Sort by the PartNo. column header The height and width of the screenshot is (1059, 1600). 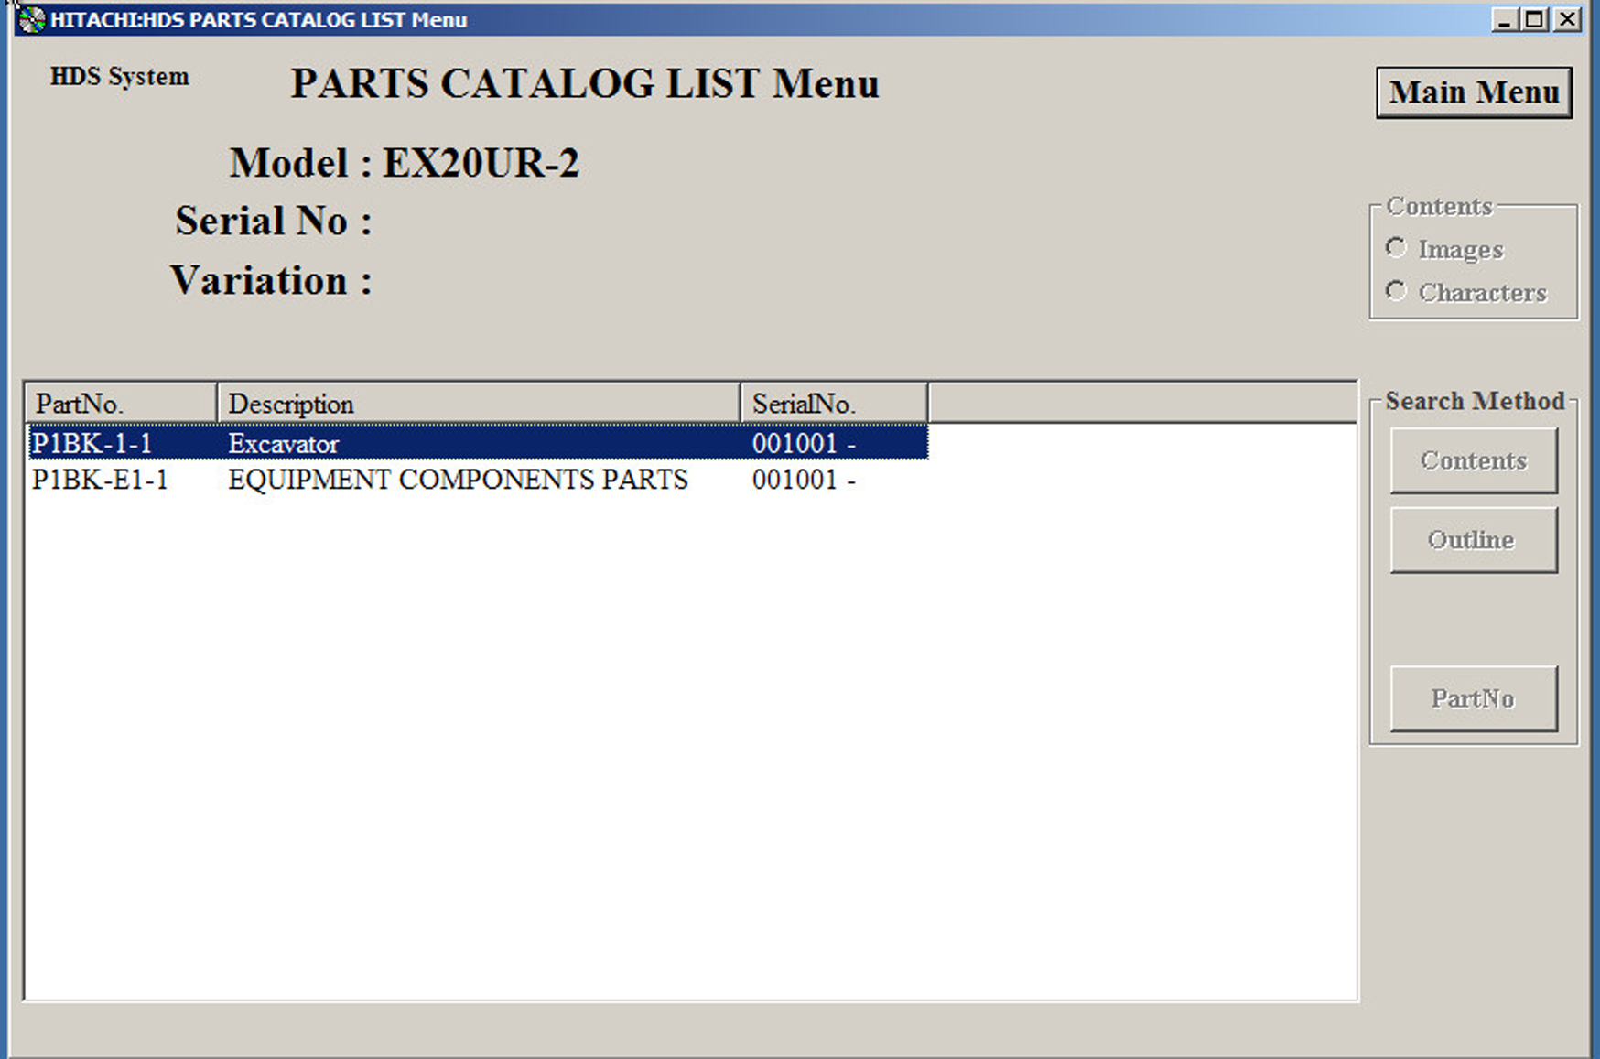(121, 404)
